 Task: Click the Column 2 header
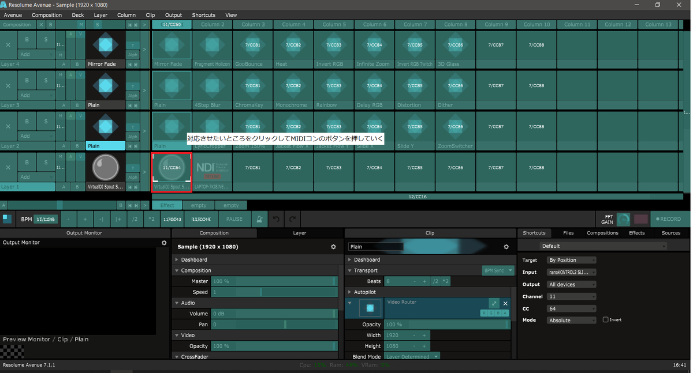tap(212, 25)
